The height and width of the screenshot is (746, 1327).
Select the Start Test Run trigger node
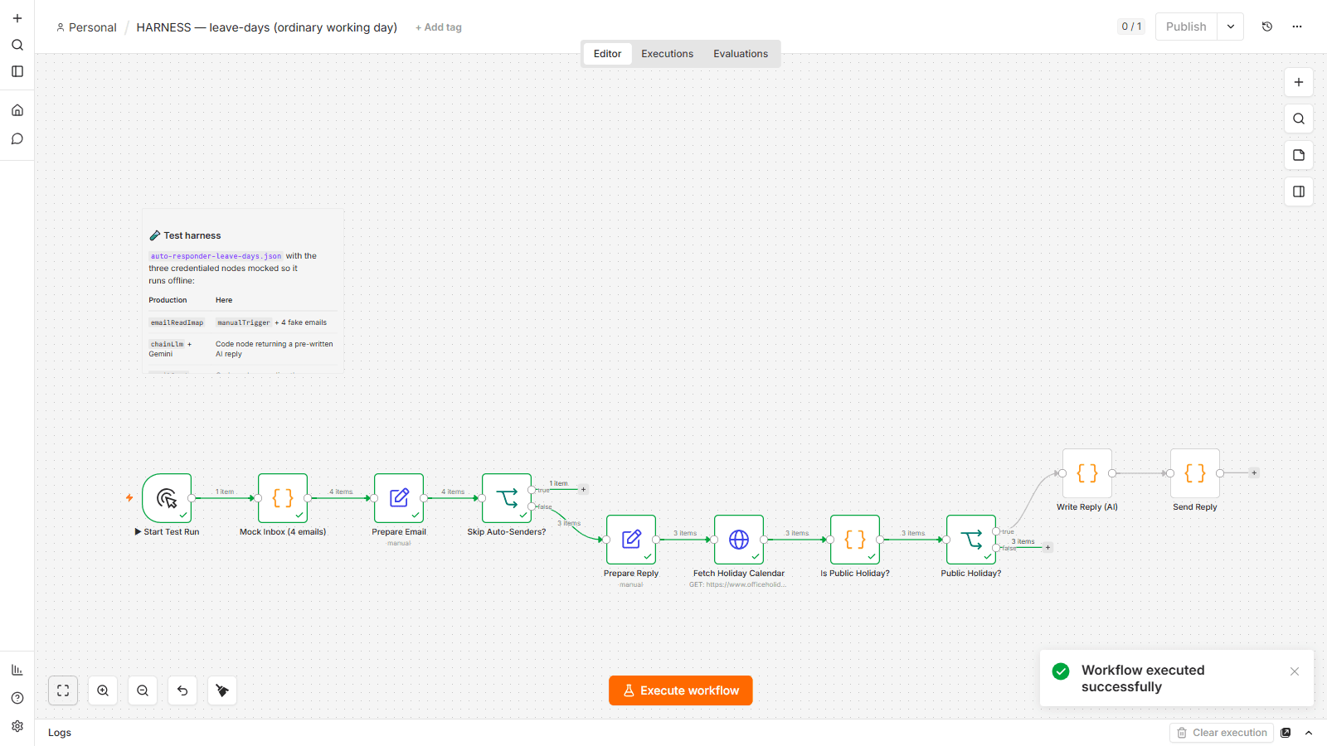click(167, 498)
